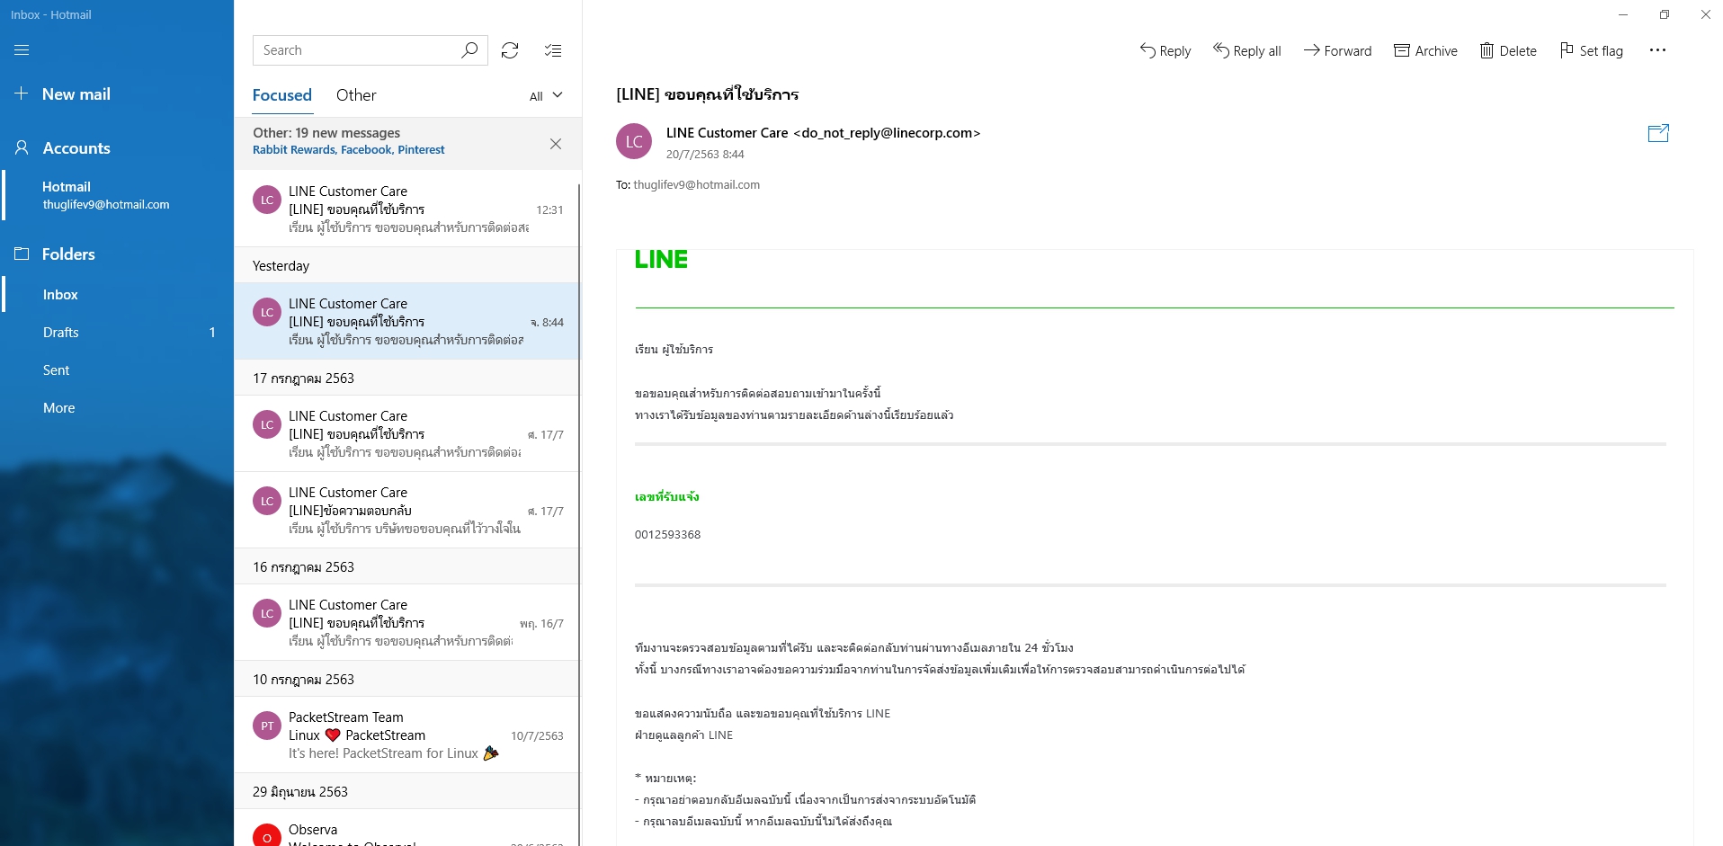Open LINE ขอบคุณที่ใช้บริการ email dated 17/7
1723x846 pixels.
tap(406, 433)
